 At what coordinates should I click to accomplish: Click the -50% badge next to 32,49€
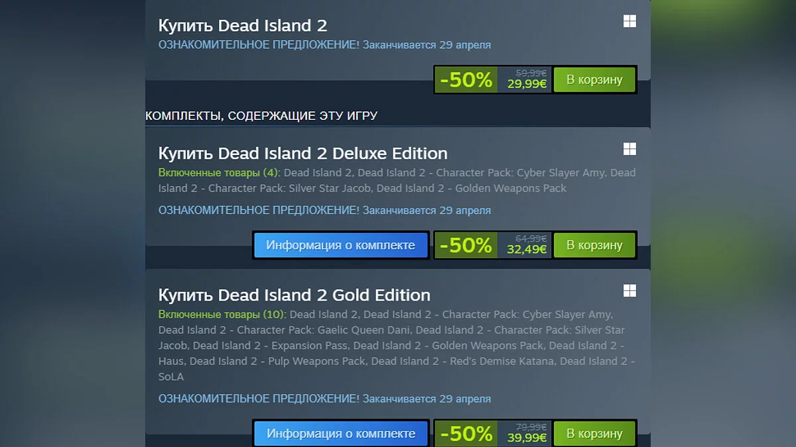(466, 246)
